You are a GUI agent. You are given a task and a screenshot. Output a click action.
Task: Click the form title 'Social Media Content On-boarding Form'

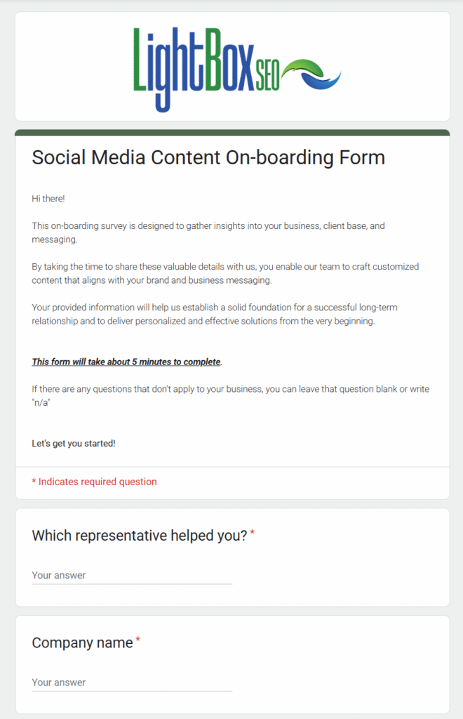pyautogui.click(x=208, y=158)
